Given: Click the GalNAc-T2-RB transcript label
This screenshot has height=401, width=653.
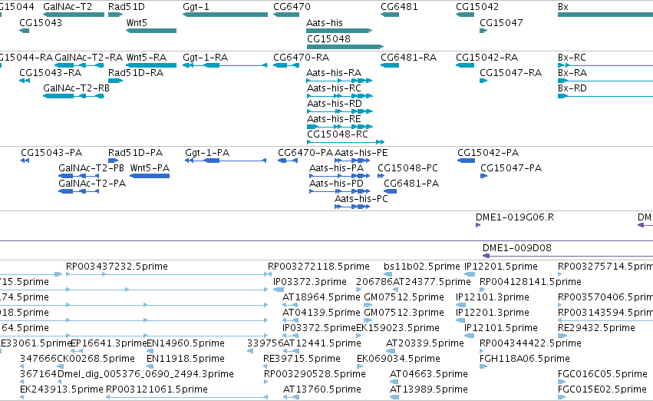Looking at the screenshot, I should [x=76, y=88].
